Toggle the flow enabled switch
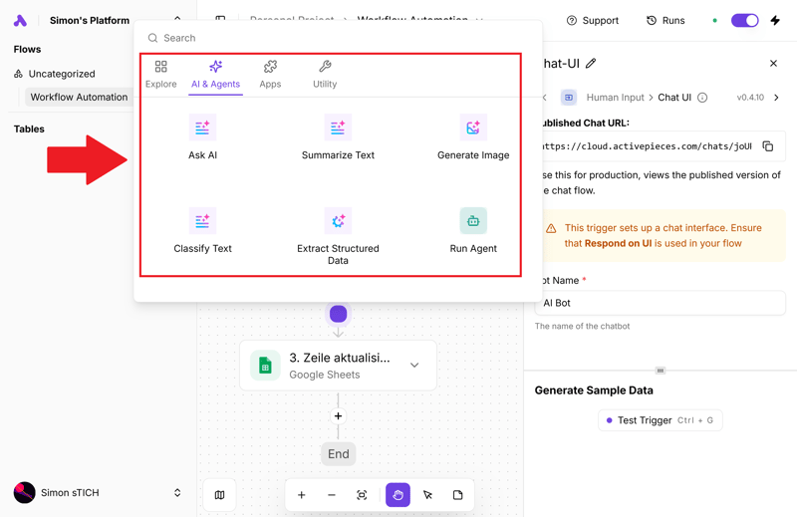Image resolution: width=797 pixels, height=517 pixels. pos(744,20)
